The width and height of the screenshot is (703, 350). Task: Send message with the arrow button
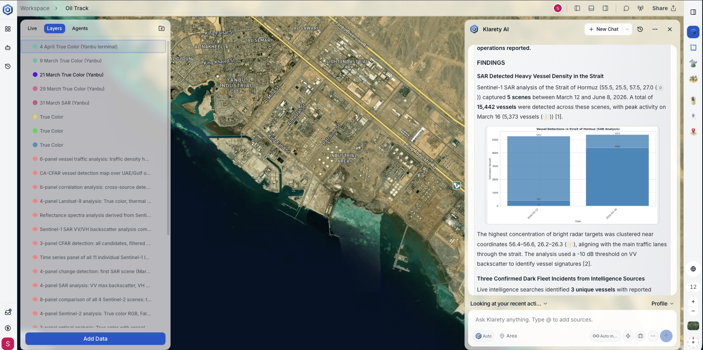tap(666, 336)
